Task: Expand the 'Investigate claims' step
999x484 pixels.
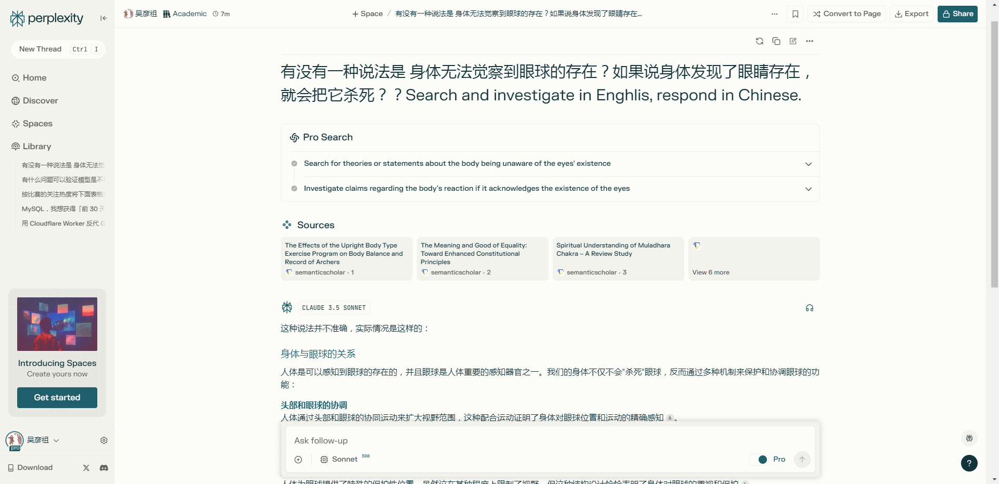Action: [x=550, y=189]
